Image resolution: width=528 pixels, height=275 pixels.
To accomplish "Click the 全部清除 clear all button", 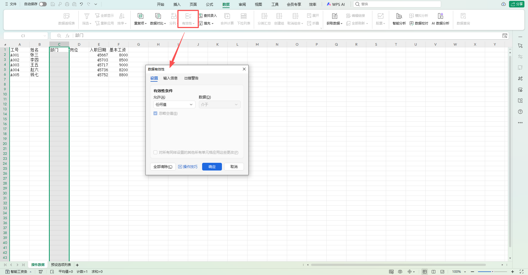I will click(x=163, y=167).
